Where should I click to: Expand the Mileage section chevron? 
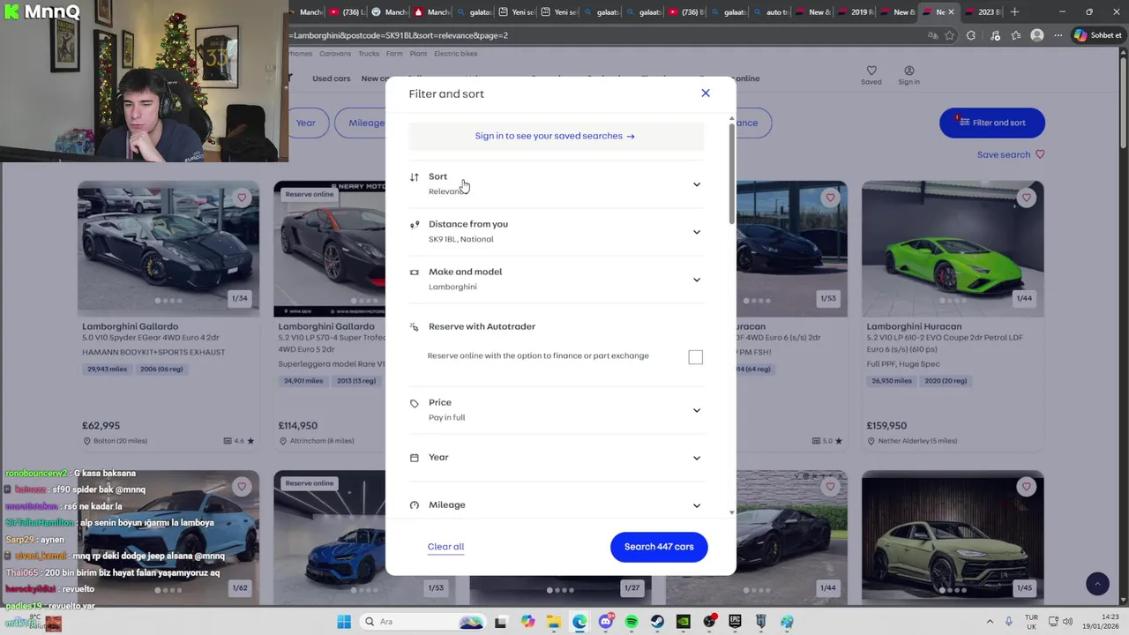click(697, 505)
